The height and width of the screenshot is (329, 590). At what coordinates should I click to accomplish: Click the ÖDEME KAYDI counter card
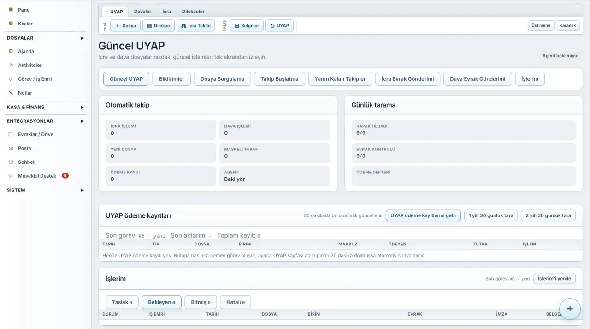tap(161, 176)
